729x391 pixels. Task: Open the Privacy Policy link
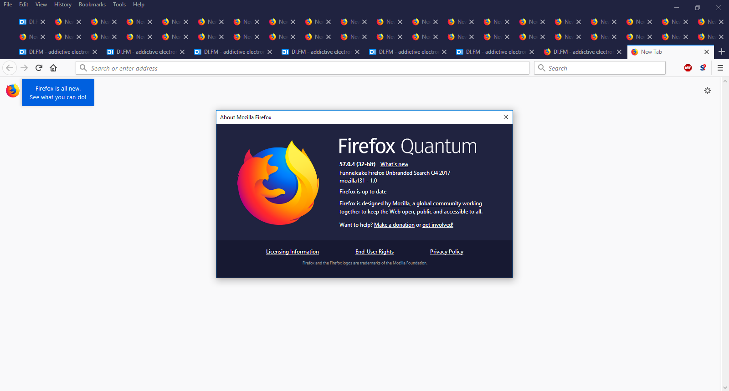click(447, 252)
